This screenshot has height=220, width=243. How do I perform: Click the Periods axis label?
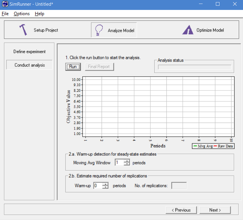click(158, 146)
